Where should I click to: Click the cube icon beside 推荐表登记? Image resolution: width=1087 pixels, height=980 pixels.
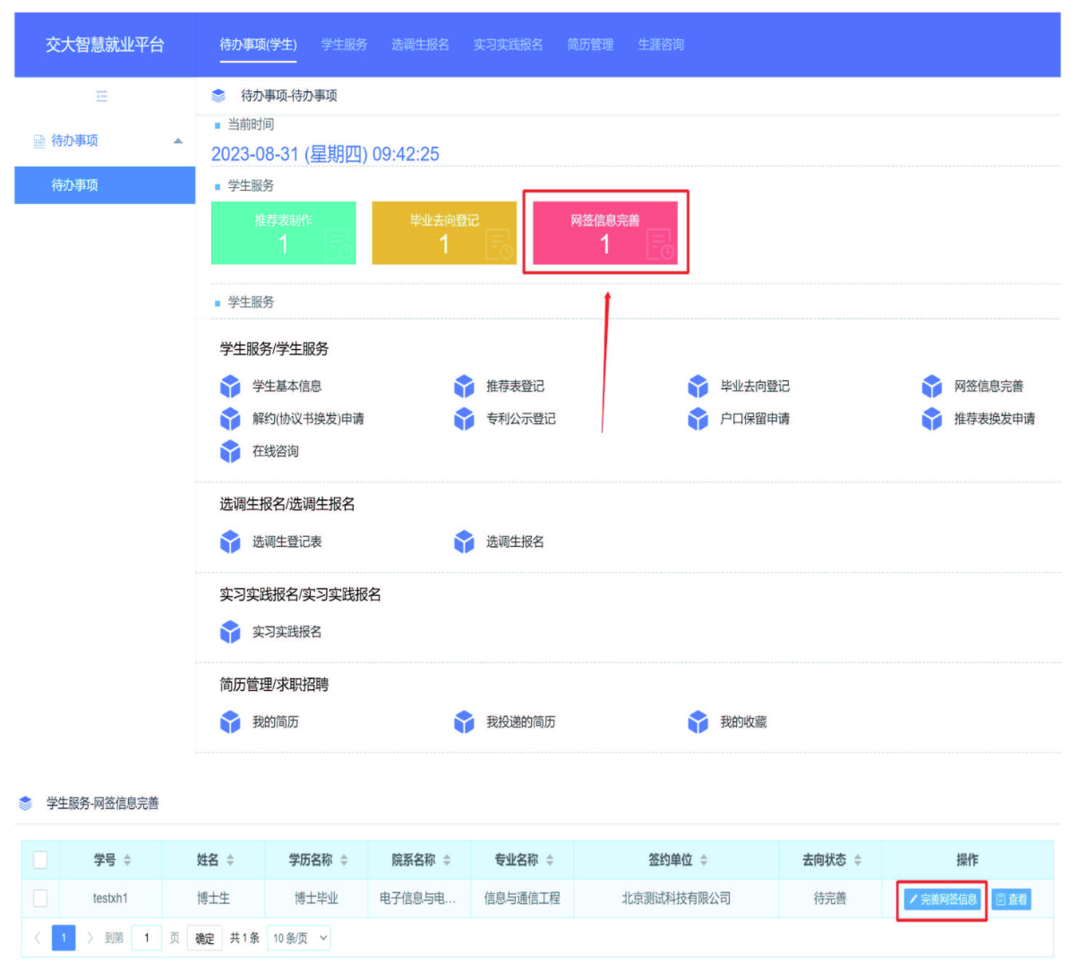click(464, 386)
